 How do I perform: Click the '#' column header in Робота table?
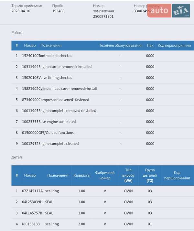click(x=16, y=46)
